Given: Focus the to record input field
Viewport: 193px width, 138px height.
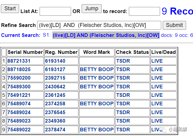Looking at the screenshot, I should point(144,11).
